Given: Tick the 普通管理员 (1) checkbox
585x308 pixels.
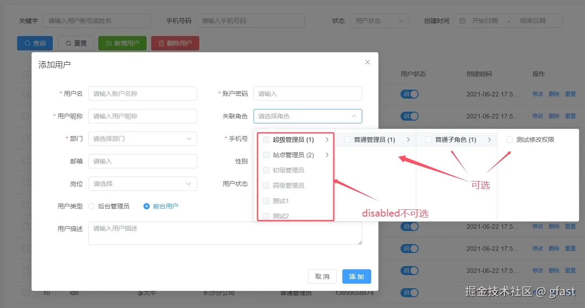Looking at the screenshot, I should (x=347, y=140).
